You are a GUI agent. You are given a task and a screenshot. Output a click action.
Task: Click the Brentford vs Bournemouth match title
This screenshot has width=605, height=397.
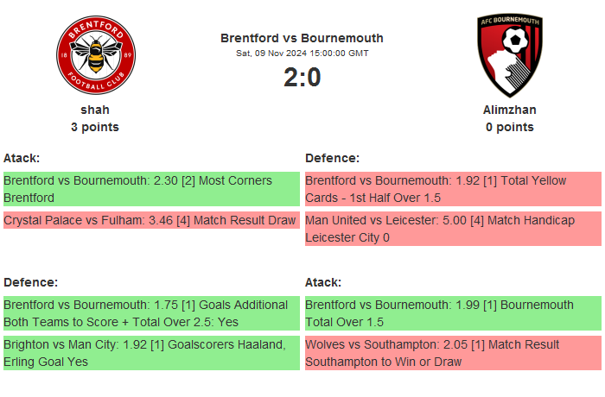pyautogui.click(x=302, y=38)
